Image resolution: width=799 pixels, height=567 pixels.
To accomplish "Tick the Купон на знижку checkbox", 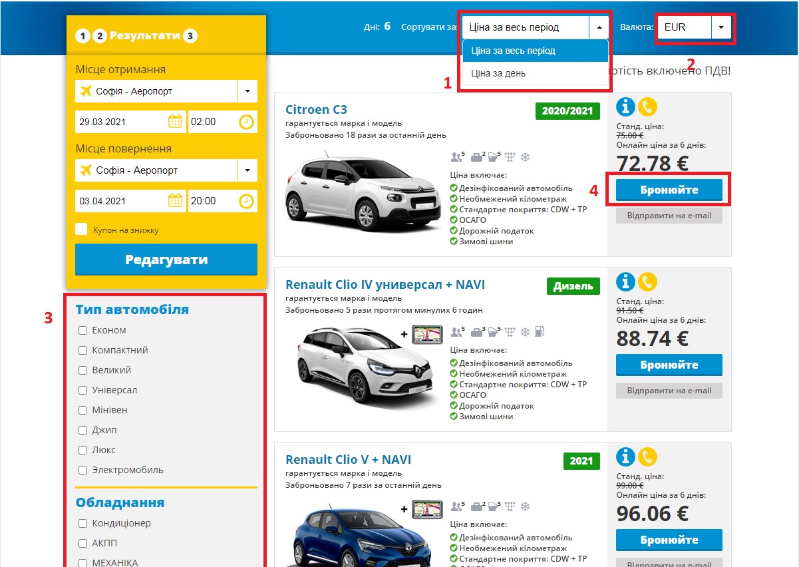I will pyautogui.click(x=81, y=230).
